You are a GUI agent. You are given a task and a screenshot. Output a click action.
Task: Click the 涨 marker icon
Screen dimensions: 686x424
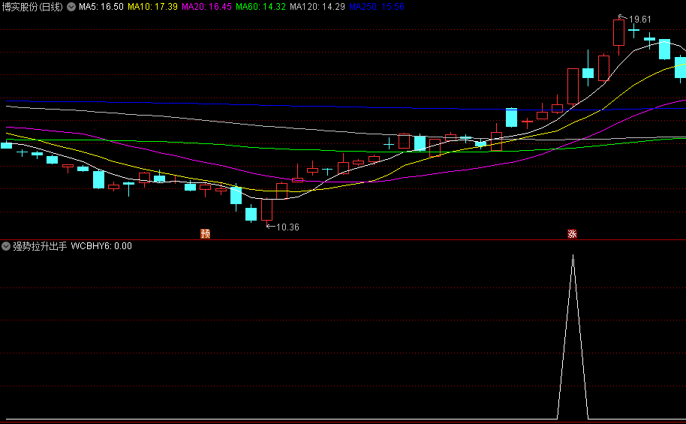click(x=572, y=233)
